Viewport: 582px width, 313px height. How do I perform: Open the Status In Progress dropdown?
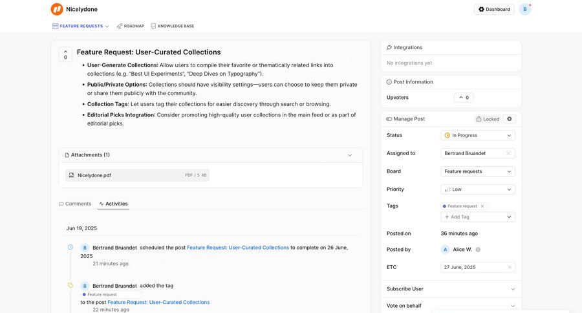coord(478,136)
